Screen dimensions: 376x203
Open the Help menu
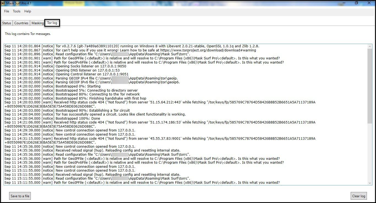click(28, 11)
